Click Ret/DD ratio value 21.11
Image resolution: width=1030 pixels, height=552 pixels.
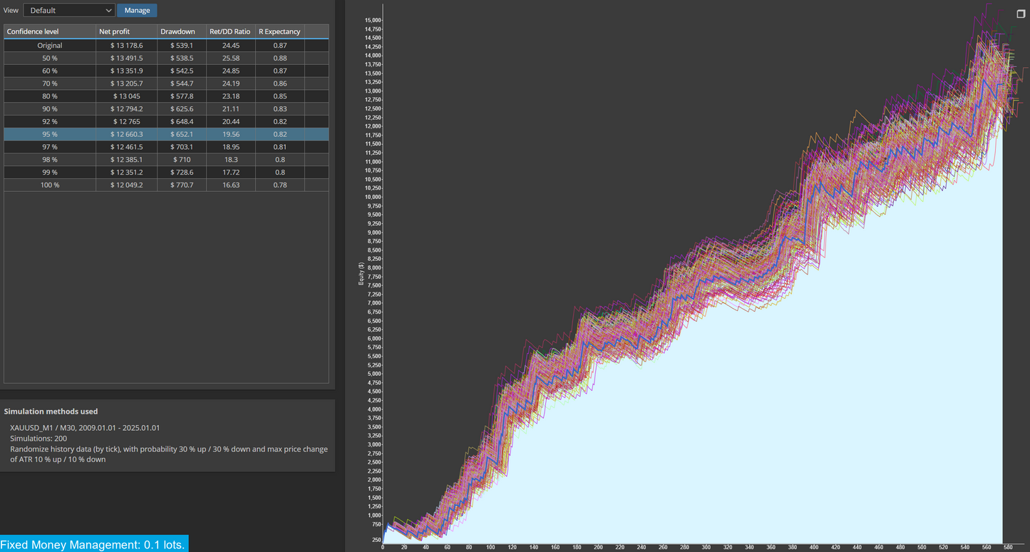pos(230,108)
